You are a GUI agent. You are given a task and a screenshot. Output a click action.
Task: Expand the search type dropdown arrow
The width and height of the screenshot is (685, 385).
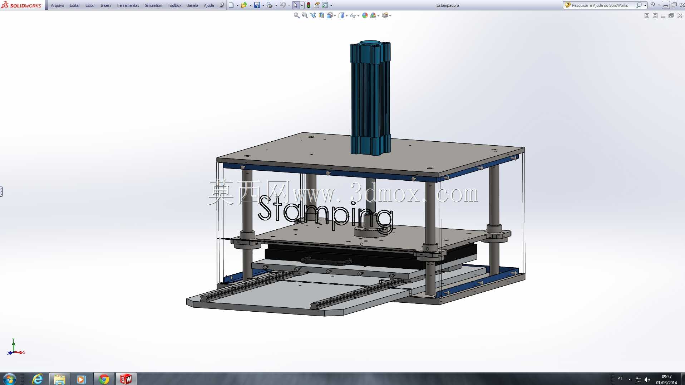[645, 5]
